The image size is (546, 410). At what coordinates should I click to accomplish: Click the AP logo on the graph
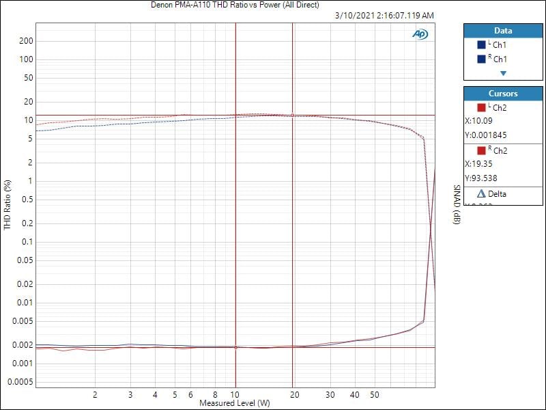click(419, 33)
